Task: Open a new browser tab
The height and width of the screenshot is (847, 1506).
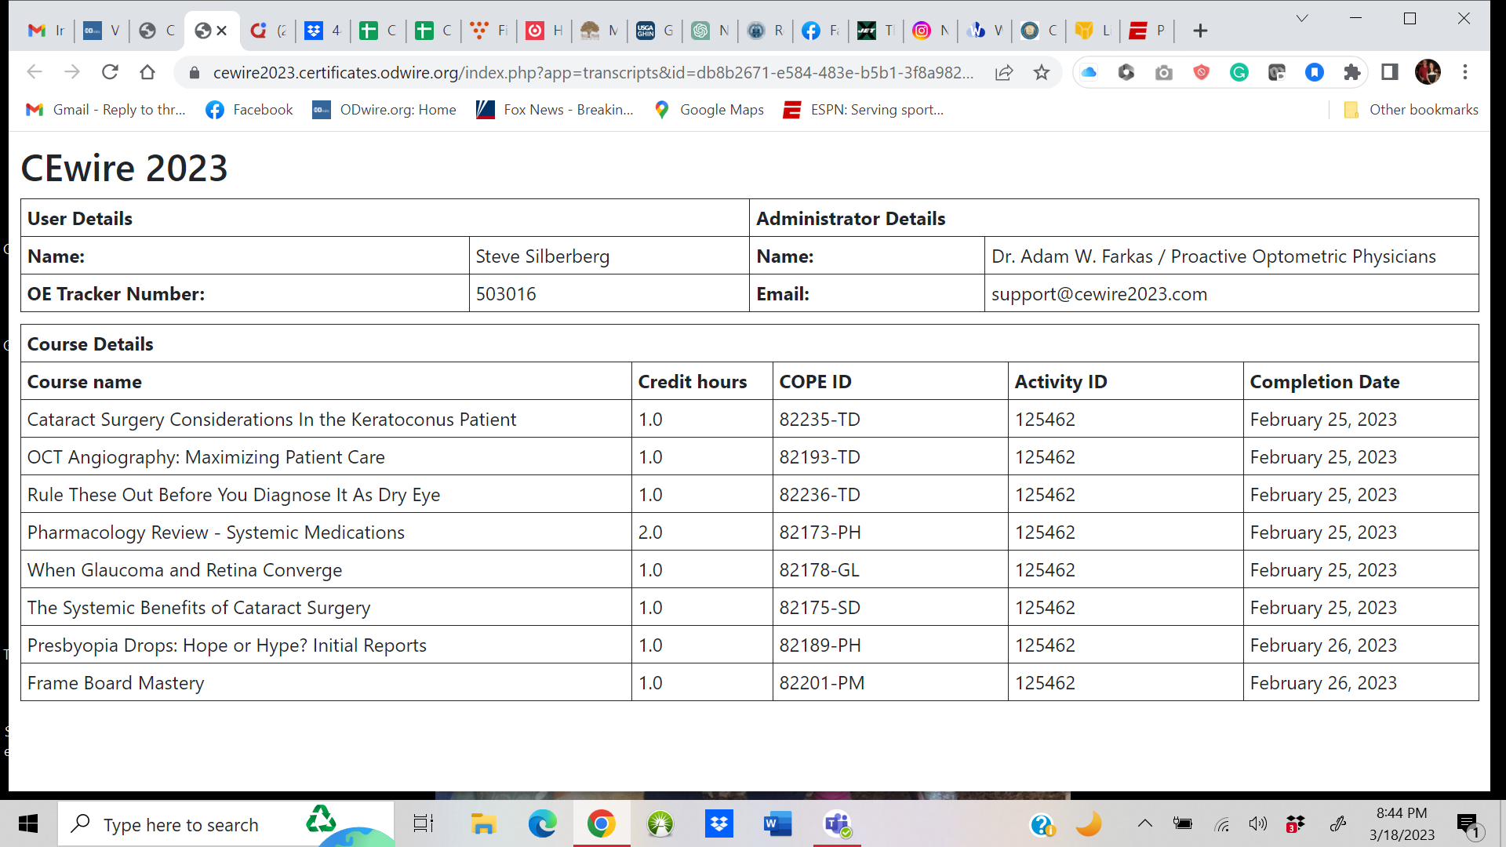Action: click(1200, 31)
